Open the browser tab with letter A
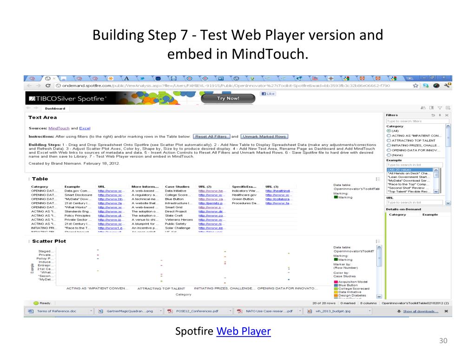 tap(126, 78)
